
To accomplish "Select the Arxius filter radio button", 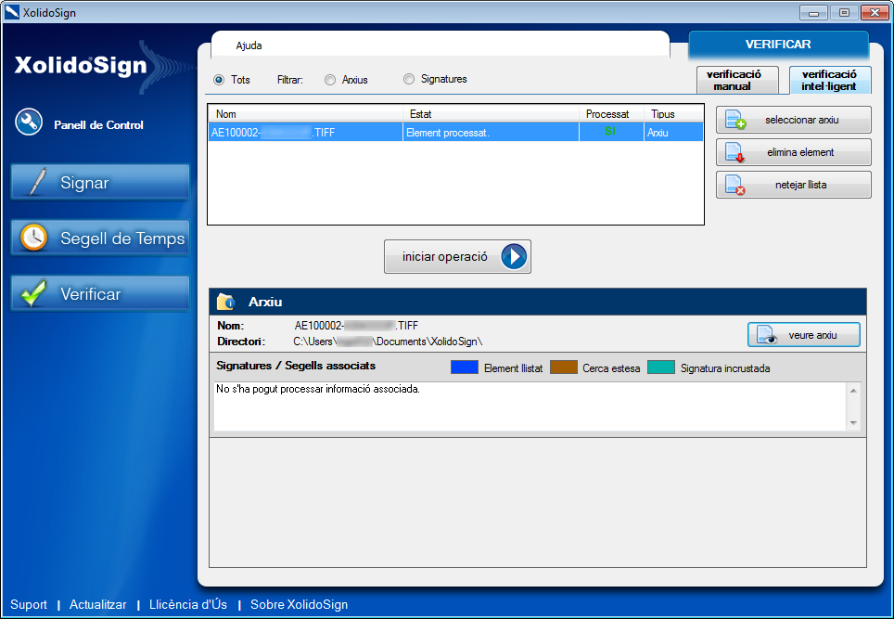I will point(330,80).
